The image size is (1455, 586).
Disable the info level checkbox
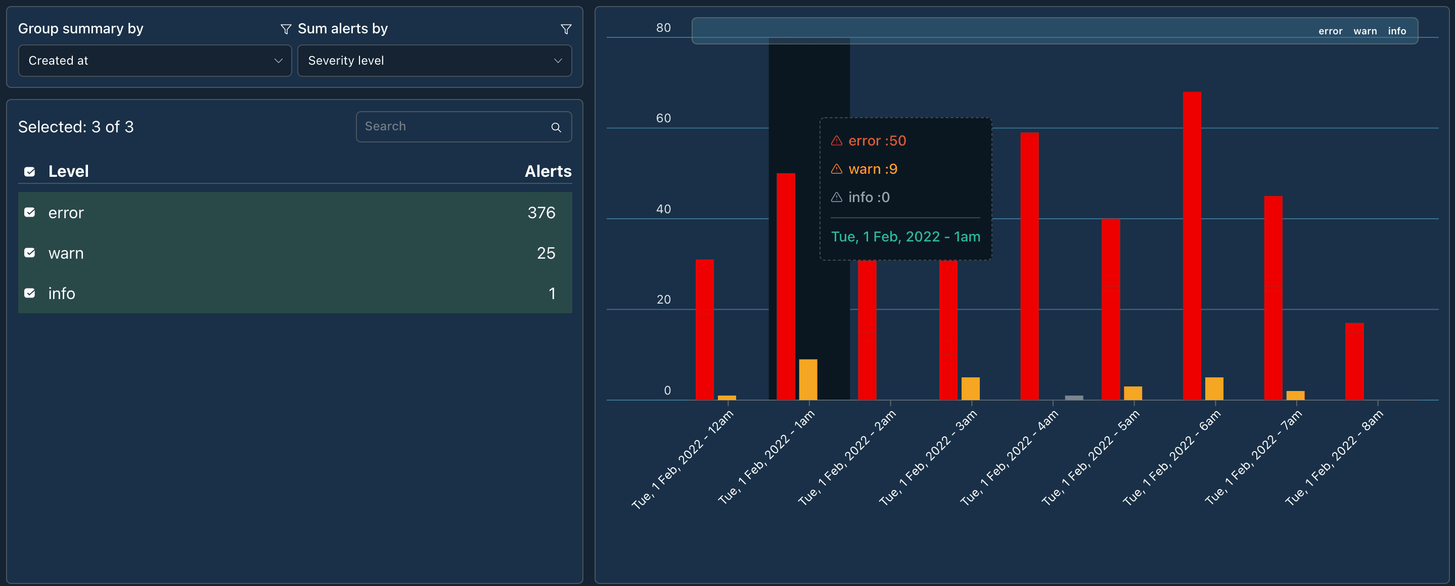(x=29, y=294)
